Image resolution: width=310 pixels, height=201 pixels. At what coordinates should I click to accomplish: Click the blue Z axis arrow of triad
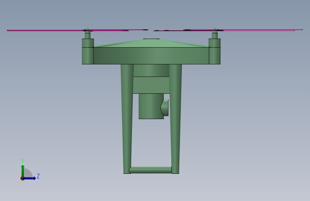(30, 178)
